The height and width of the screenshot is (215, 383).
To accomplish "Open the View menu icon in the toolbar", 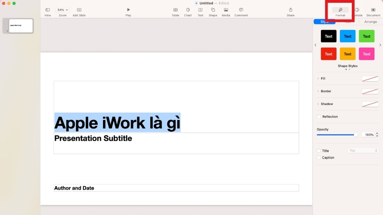I will coord(47,10).
